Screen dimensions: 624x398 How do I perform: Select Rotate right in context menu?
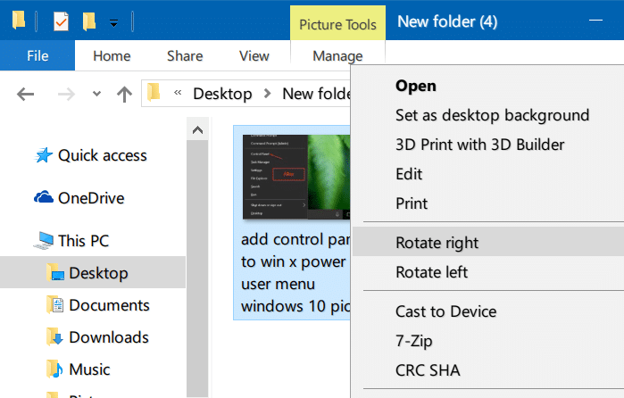[x=488, y=242]
